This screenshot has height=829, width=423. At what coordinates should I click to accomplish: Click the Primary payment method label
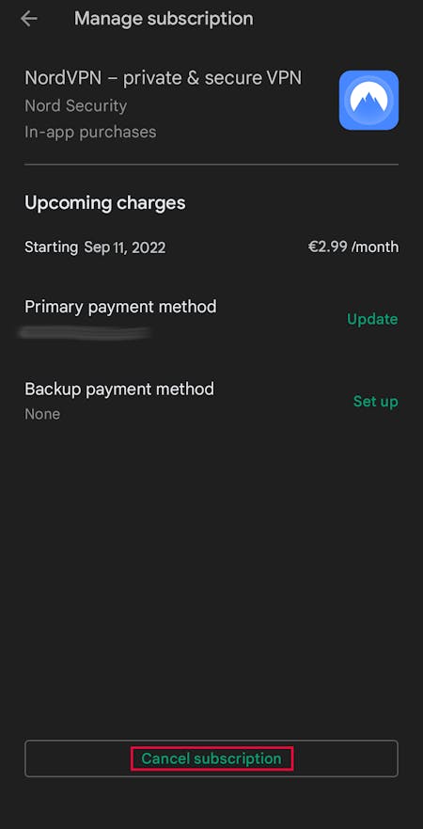(x=120, y=307)
